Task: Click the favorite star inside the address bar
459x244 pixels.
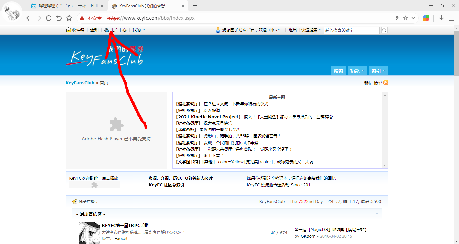Action: (405, 18)
